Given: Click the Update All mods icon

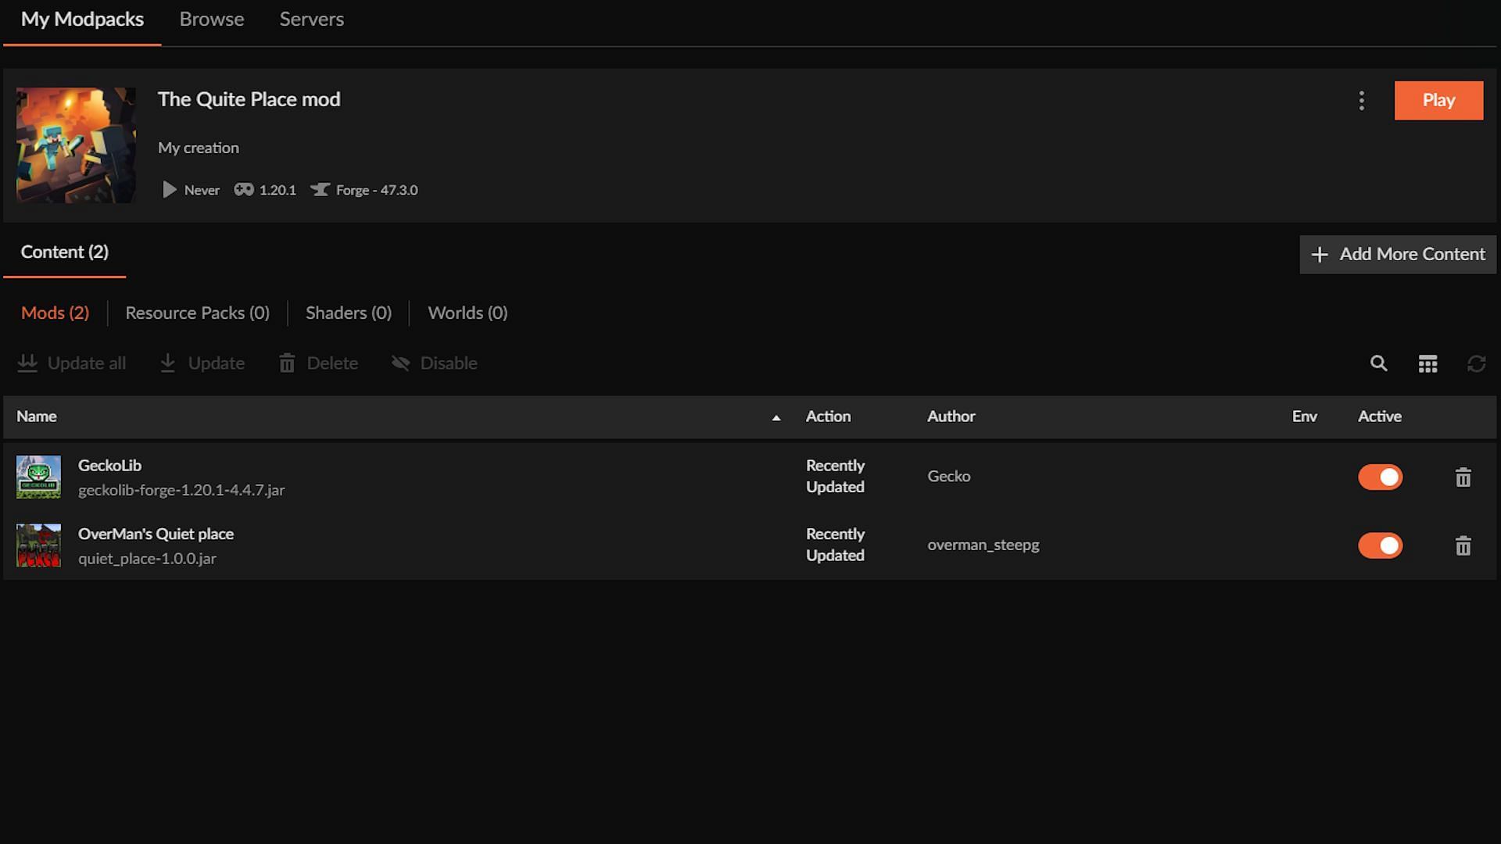Looking at the screenshot, I should point(27,363).
